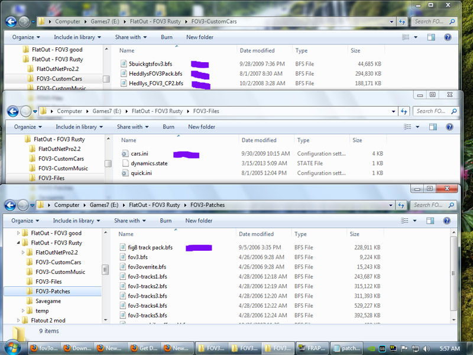Expand FlatOutNetPro2.2 in Patches window tree

[23, 253]
